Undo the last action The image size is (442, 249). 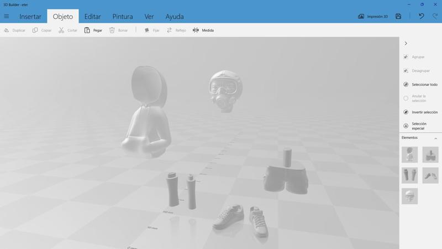[421, 17]
